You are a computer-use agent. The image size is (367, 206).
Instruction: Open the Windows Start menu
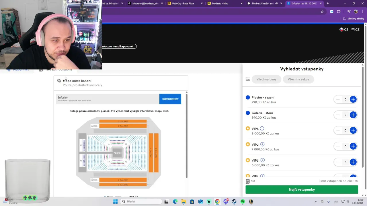[x=115, y=201]
